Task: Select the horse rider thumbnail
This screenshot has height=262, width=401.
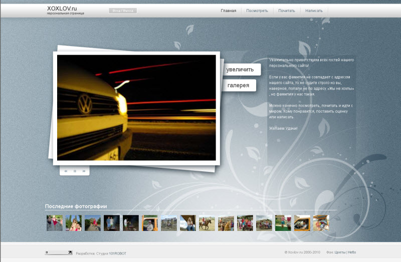Action: click(207, 223)
